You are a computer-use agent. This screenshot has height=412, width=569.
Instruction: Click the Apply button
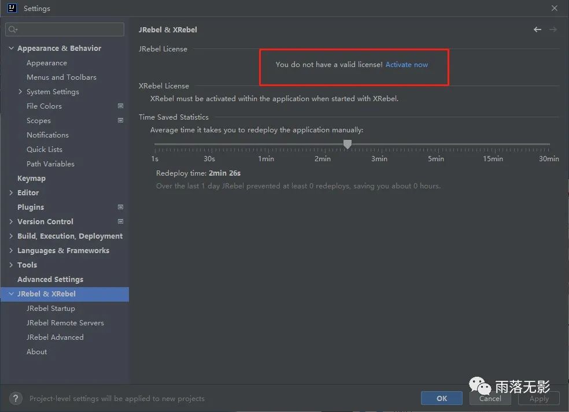[x=539, y=398]
